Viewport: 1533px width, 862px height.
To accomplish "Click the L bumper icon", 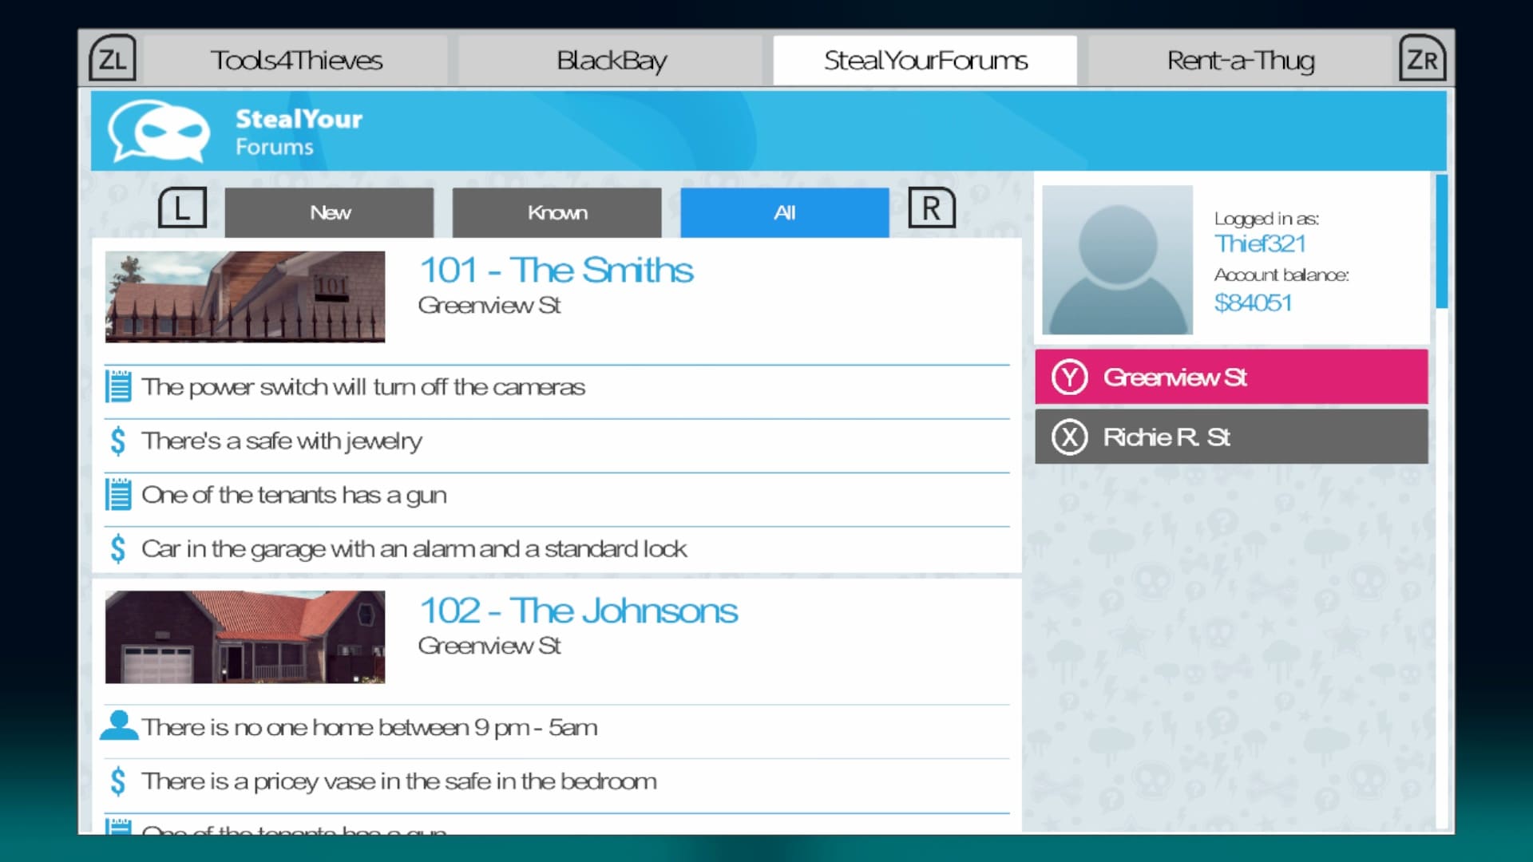I will (182, 209).
